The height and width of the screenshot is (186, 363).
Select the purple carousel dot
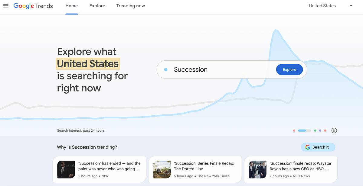(x=320, y=130)
